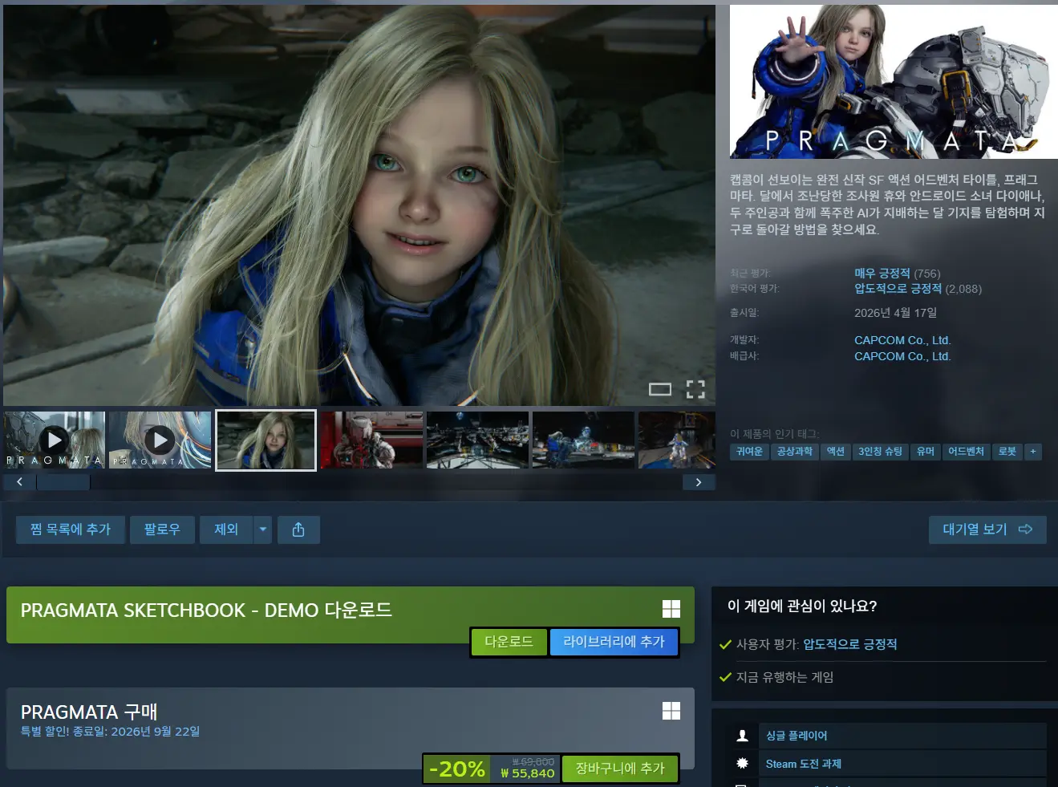Screen dimensions: 1058x787
Task: Select the 유머 tag
Action: tap(926, 452)
